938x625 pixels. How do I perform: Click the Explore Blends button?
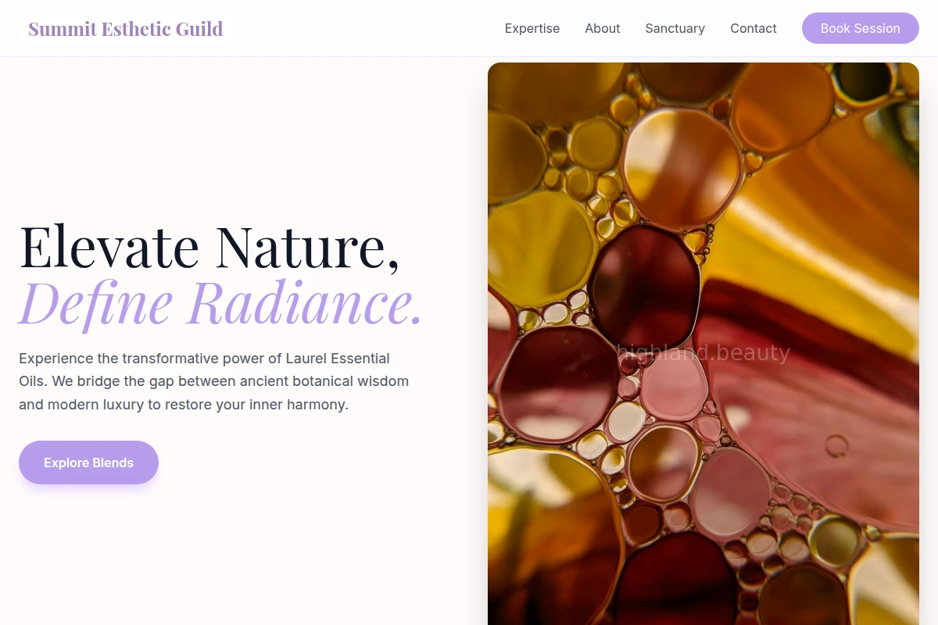[x=89, y=462]
